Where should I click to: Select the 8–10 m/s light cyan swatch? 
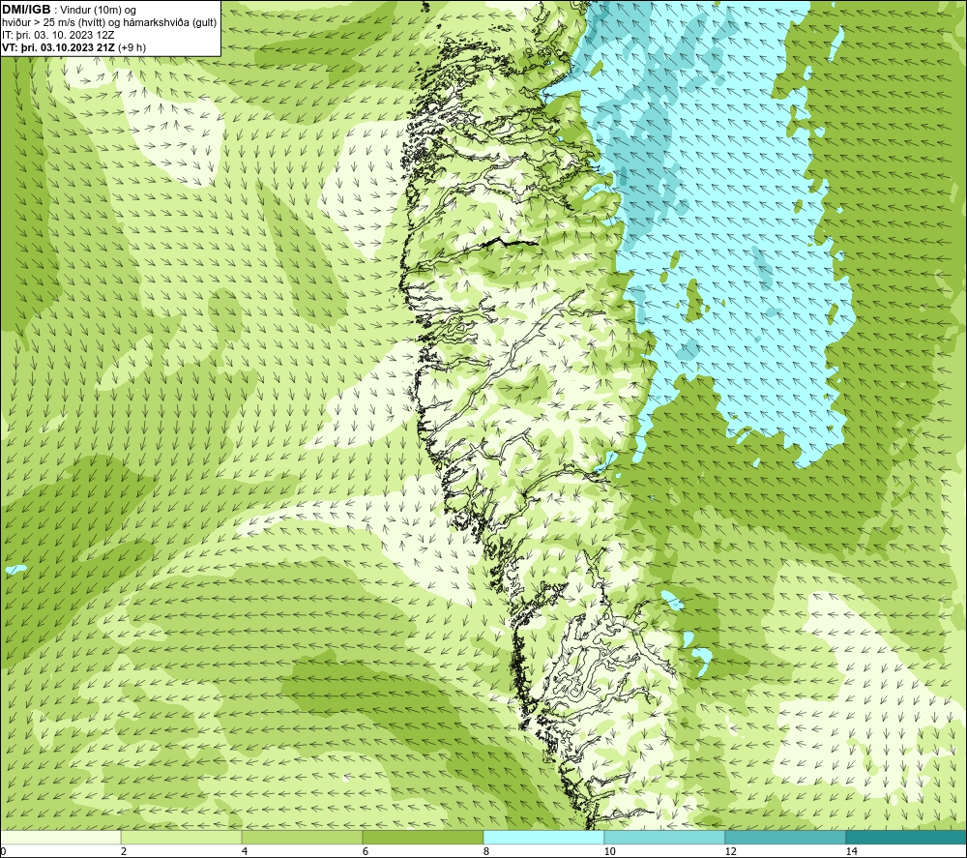tap(543, 837)
